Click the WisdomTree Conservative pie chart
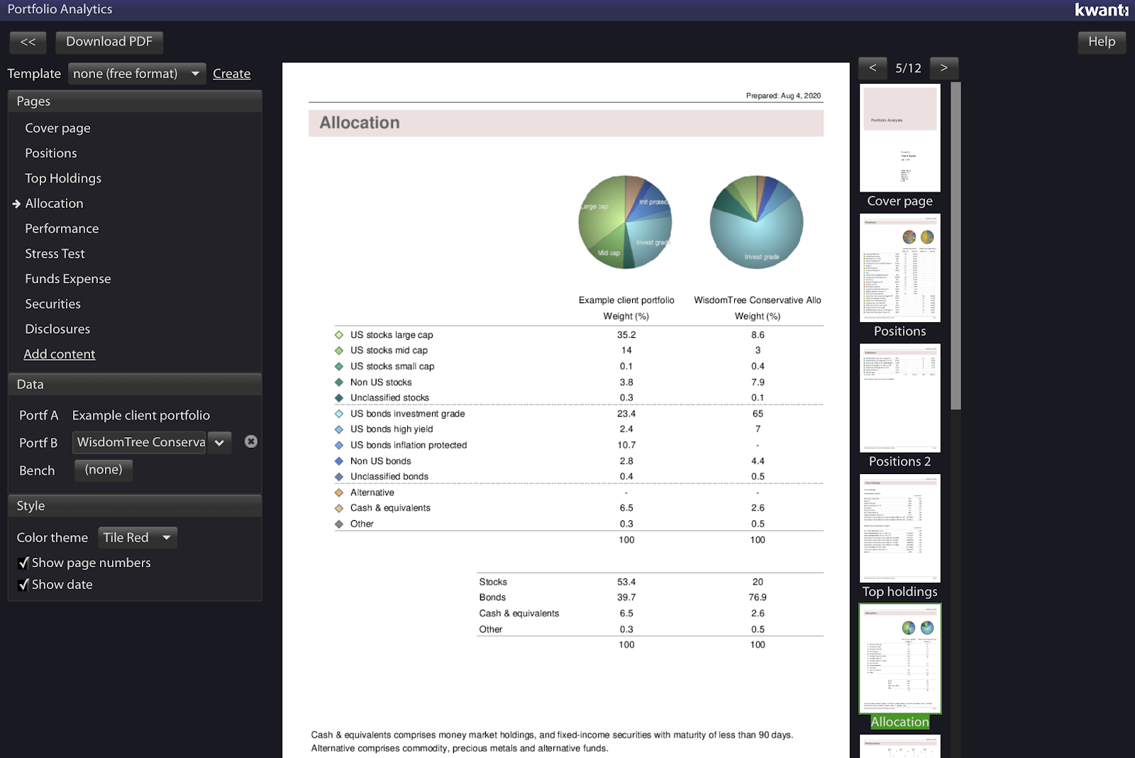The width and height of the screenshot is (1135, 758). pyautogui.click(x=757, y=222)
